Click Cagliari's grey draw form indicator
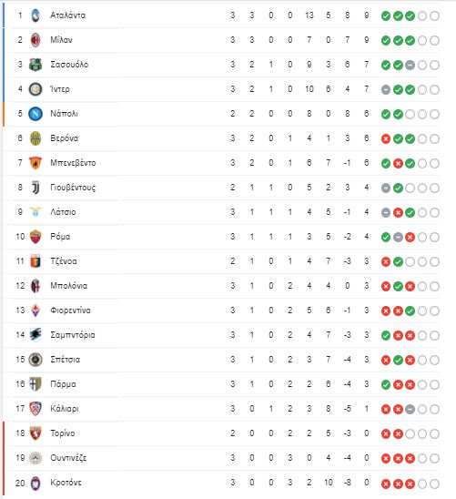The height and width of the screenshot is (499, 456). [410, 409]
